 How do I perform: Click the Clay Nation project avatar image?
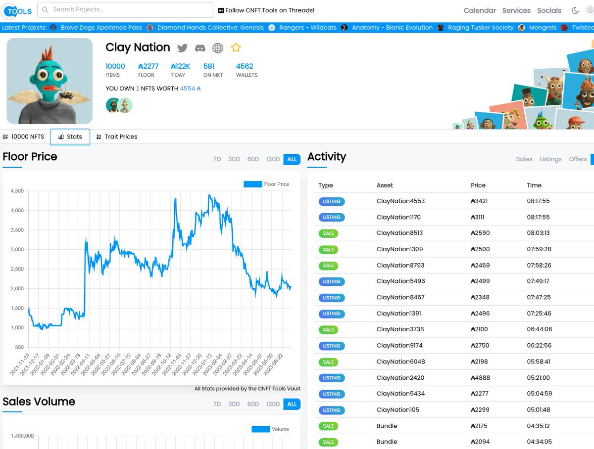49,81
